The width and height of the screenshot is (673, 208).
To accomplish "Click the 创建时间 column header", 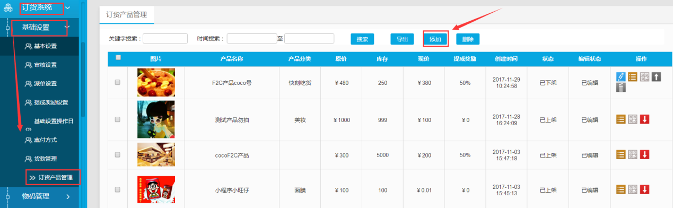I will click(x=506, y=58).
